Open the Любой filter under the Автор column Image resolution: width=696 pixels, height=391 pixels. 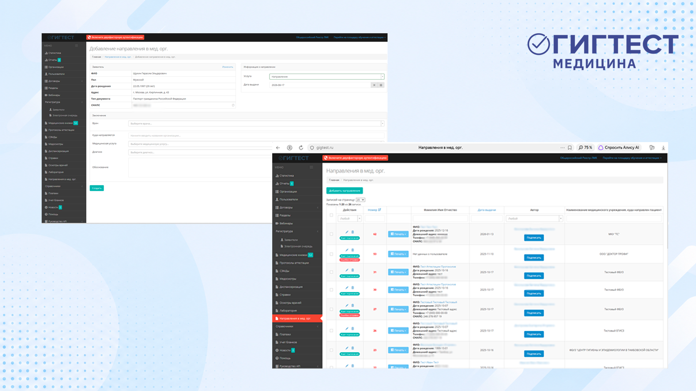point(534,219)
